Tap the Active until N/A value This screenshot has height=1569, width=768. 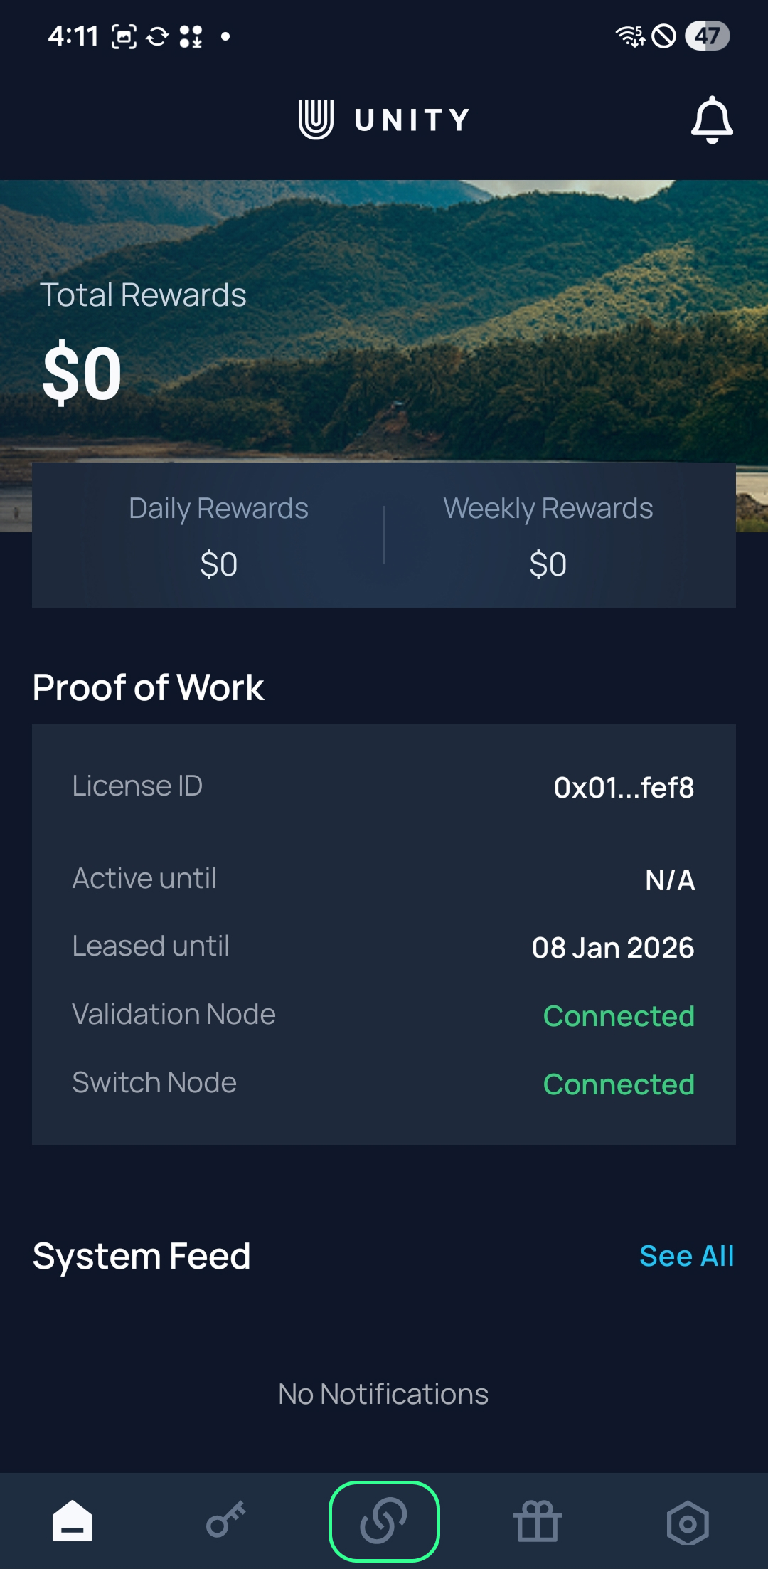[670, 880]
